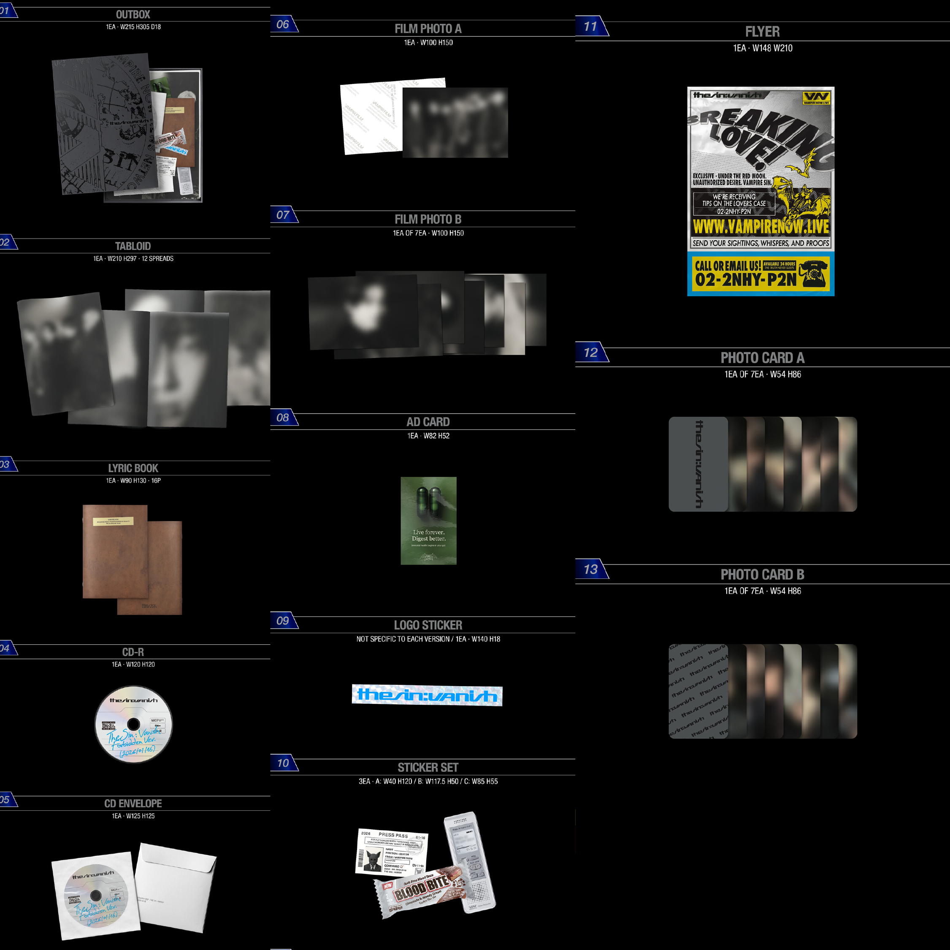Click the OUTBOX product image
This screenshot has height=950, width=950.
[127, 128]
